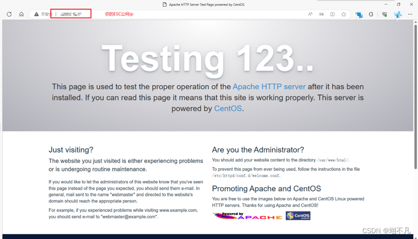Click the 'Just visiting?' heading
The image size is (418, 239).
(71, 150)
